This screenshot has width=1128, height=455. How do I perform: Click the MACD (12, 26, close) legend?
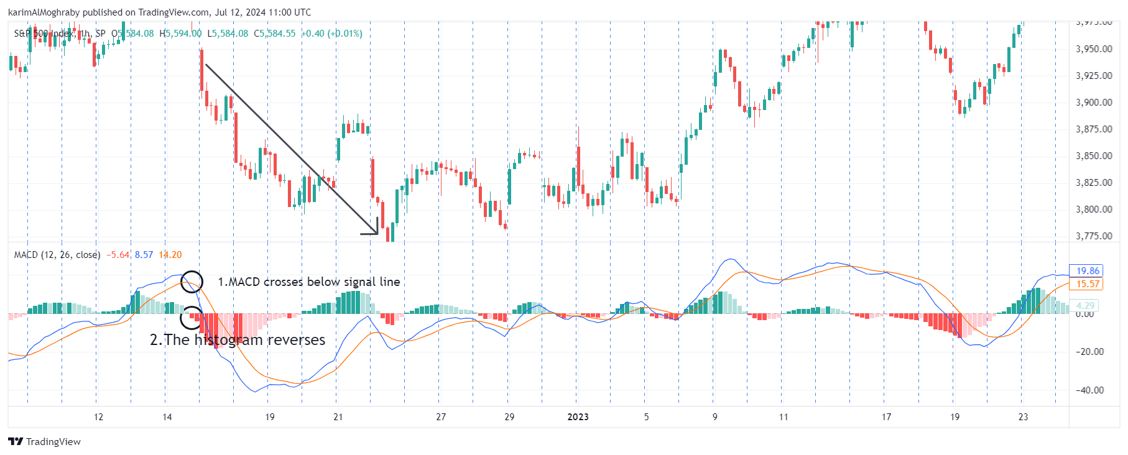pyautogui.click(x=57, y=255)
